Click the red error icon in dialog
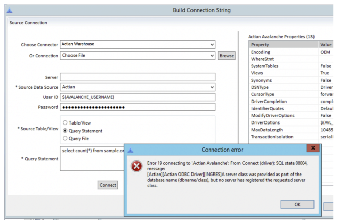Image resolution: width=338 pixels, height=224 pixels. [x=136, y=166]
